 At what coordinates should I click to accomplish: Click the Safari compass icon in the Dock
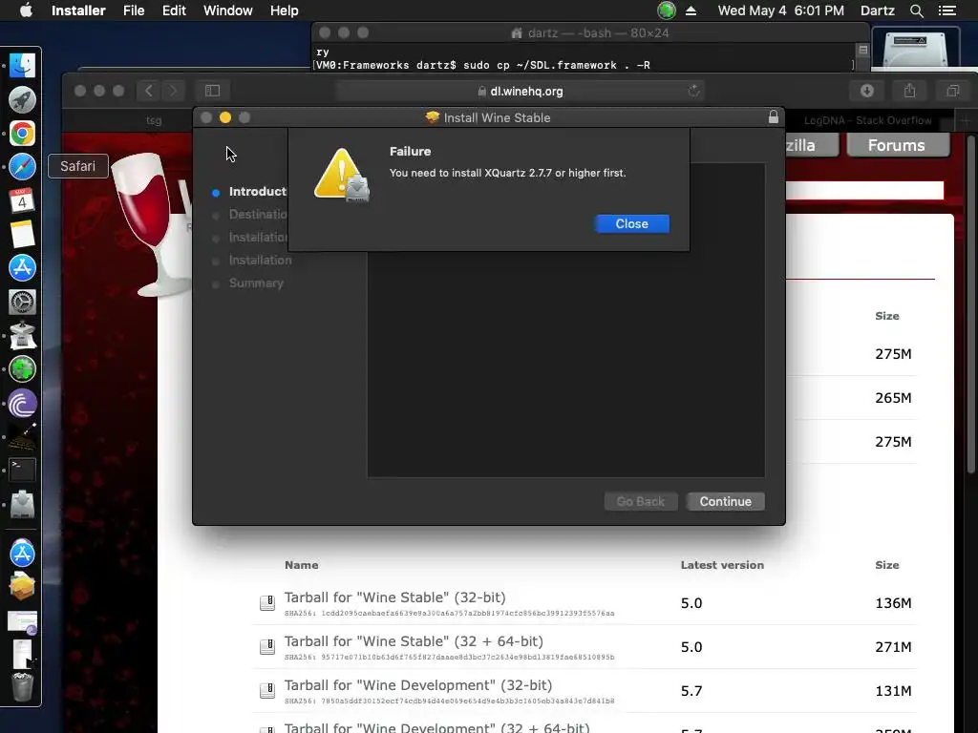tap(23, 167)
